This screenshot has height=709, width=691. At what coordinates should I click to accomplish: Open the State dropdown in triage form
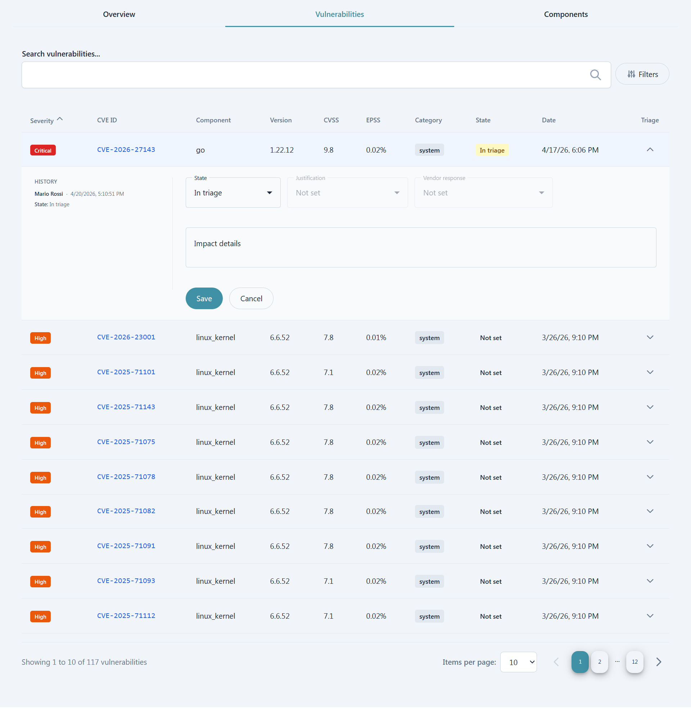233,193
